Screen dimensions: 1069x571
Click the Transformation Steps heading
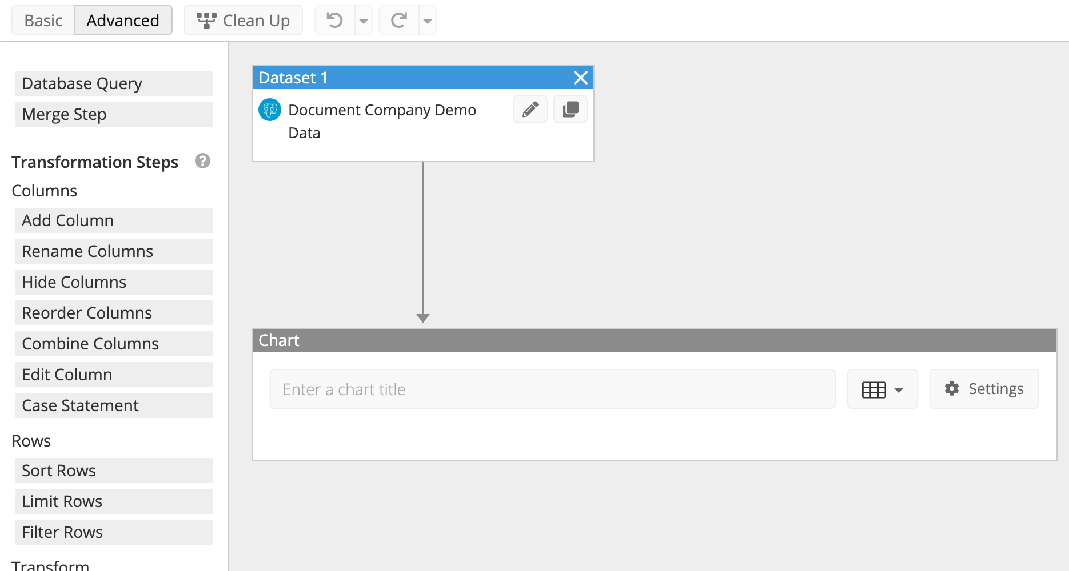95,162
